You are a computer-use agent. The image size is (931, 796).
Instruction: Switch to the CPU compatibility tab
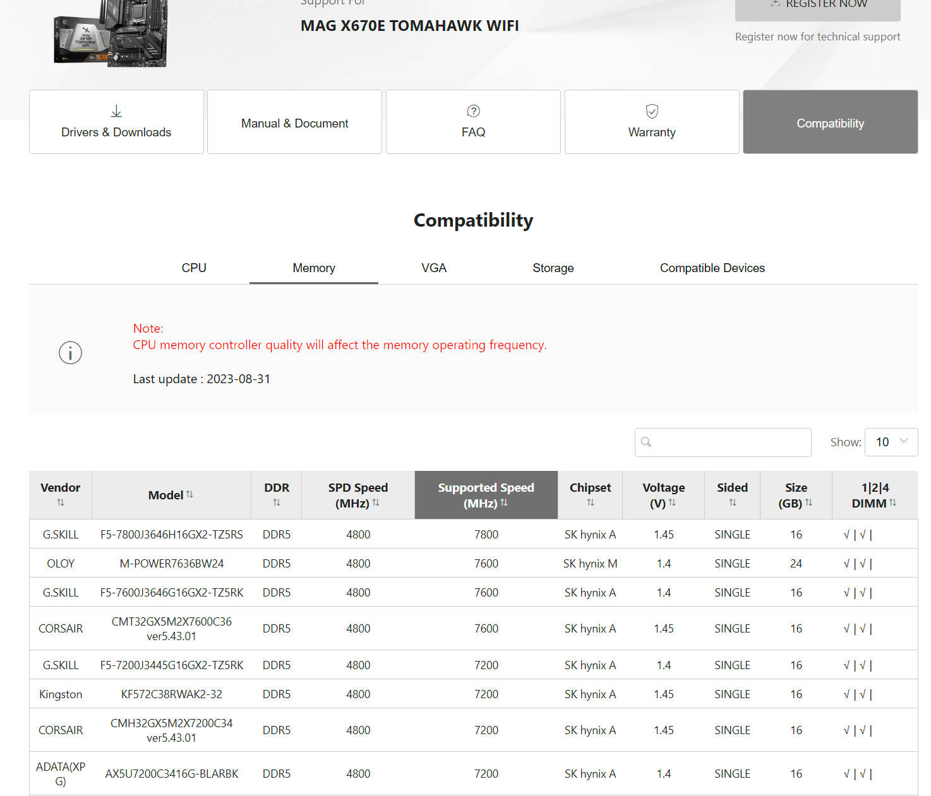click(x=194, y=268)
